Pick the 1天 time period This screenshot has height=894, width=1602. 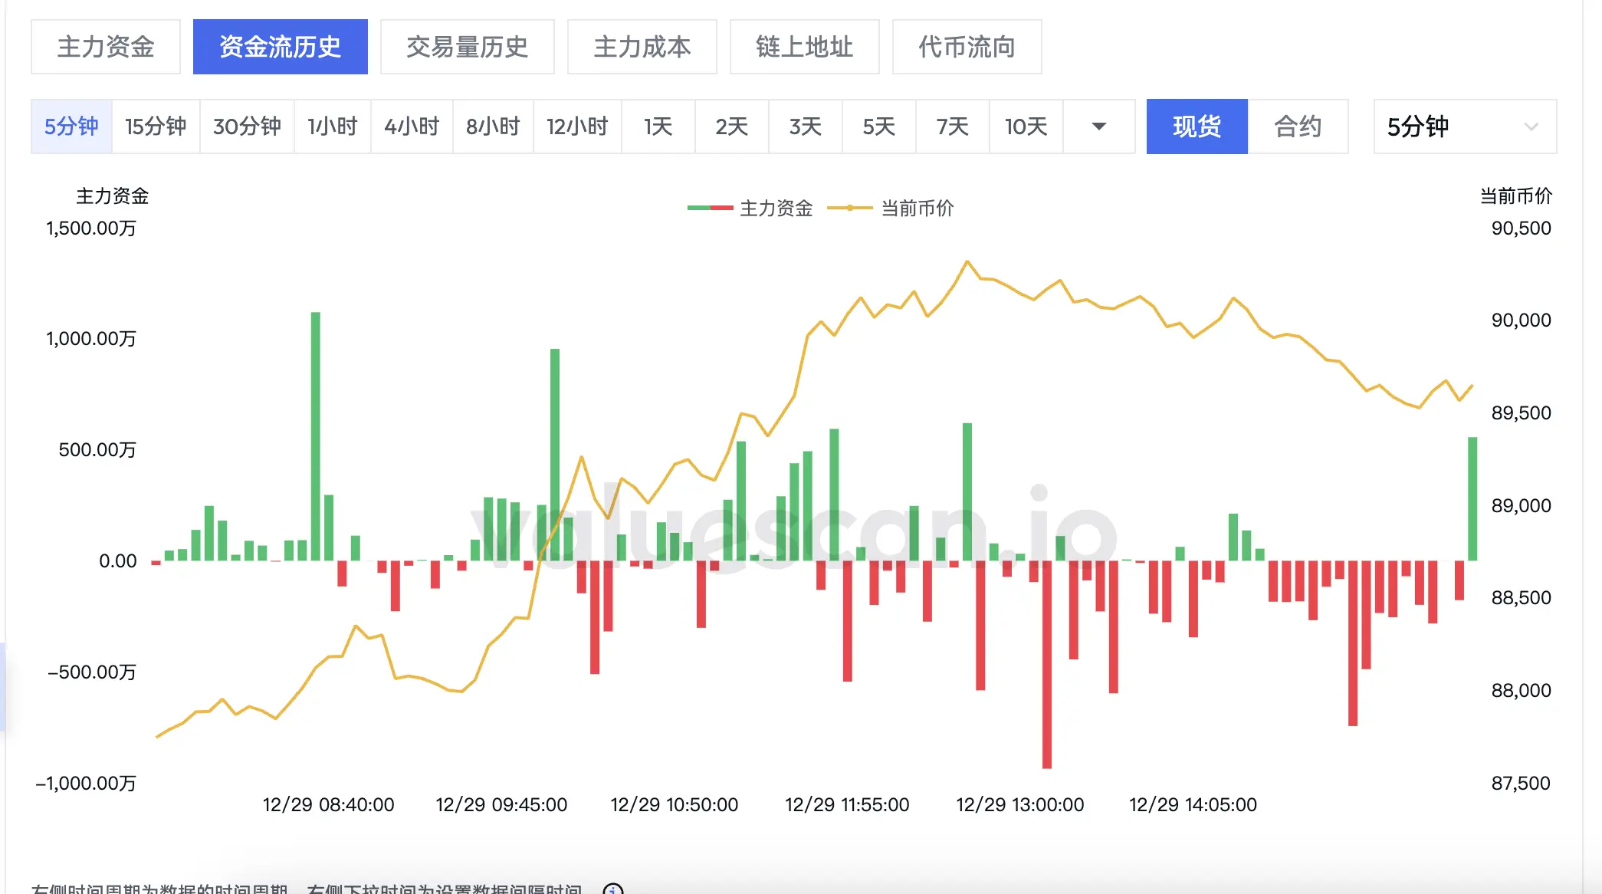(658, 127)
